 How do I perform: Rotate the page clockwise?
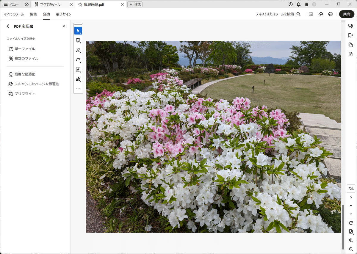(351, 223)
